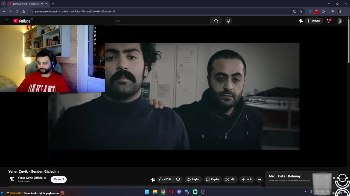Show hidden system tray icons chevron
Viewport: 350px width, 196px height.
[x=305, y=192]
